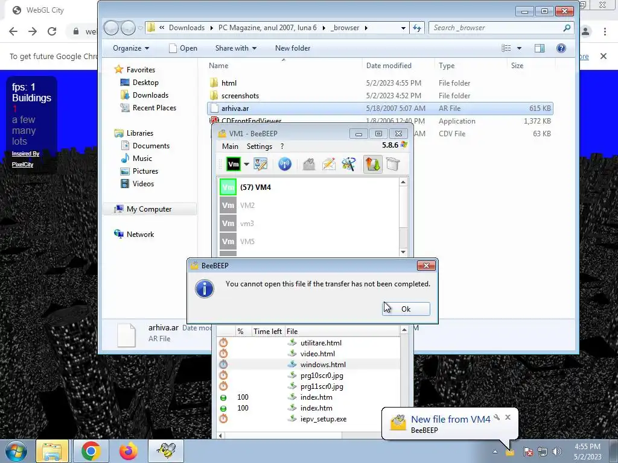Screen dimensions: 618x463
Task: Click the left arrow of the transfer list horizontal scrollbar
Action: pos(221,435)
